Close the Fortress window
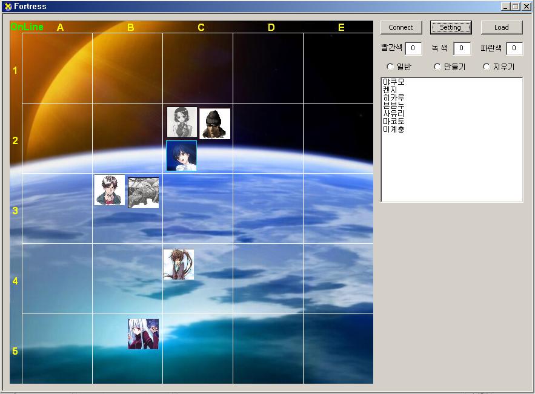 point(527,7)
